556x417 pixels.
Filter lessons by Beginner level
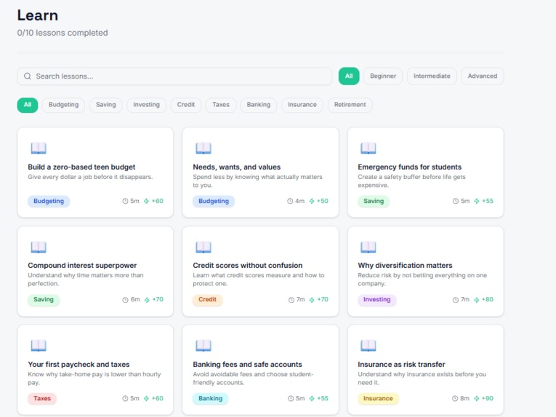[383, 76]
